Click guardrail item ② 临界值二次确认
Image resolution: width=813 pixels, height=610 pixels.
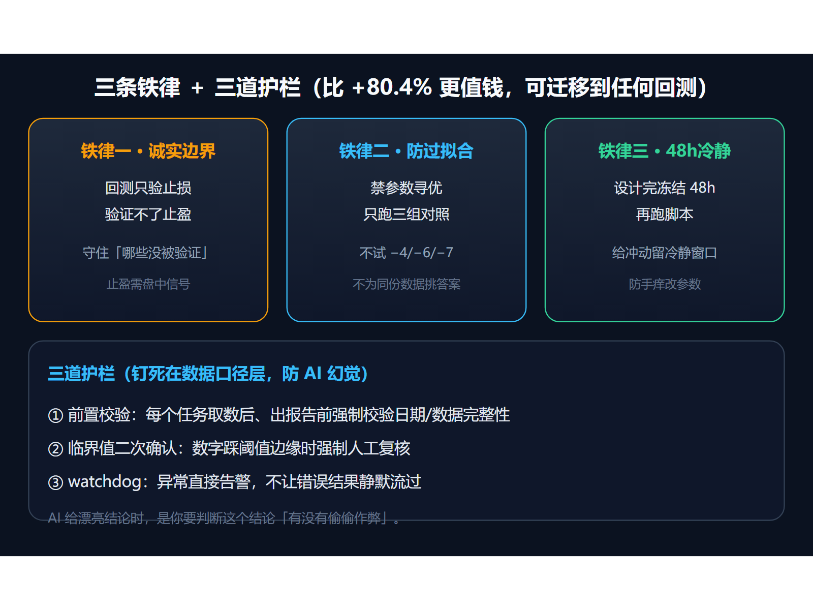coord(229,448)
